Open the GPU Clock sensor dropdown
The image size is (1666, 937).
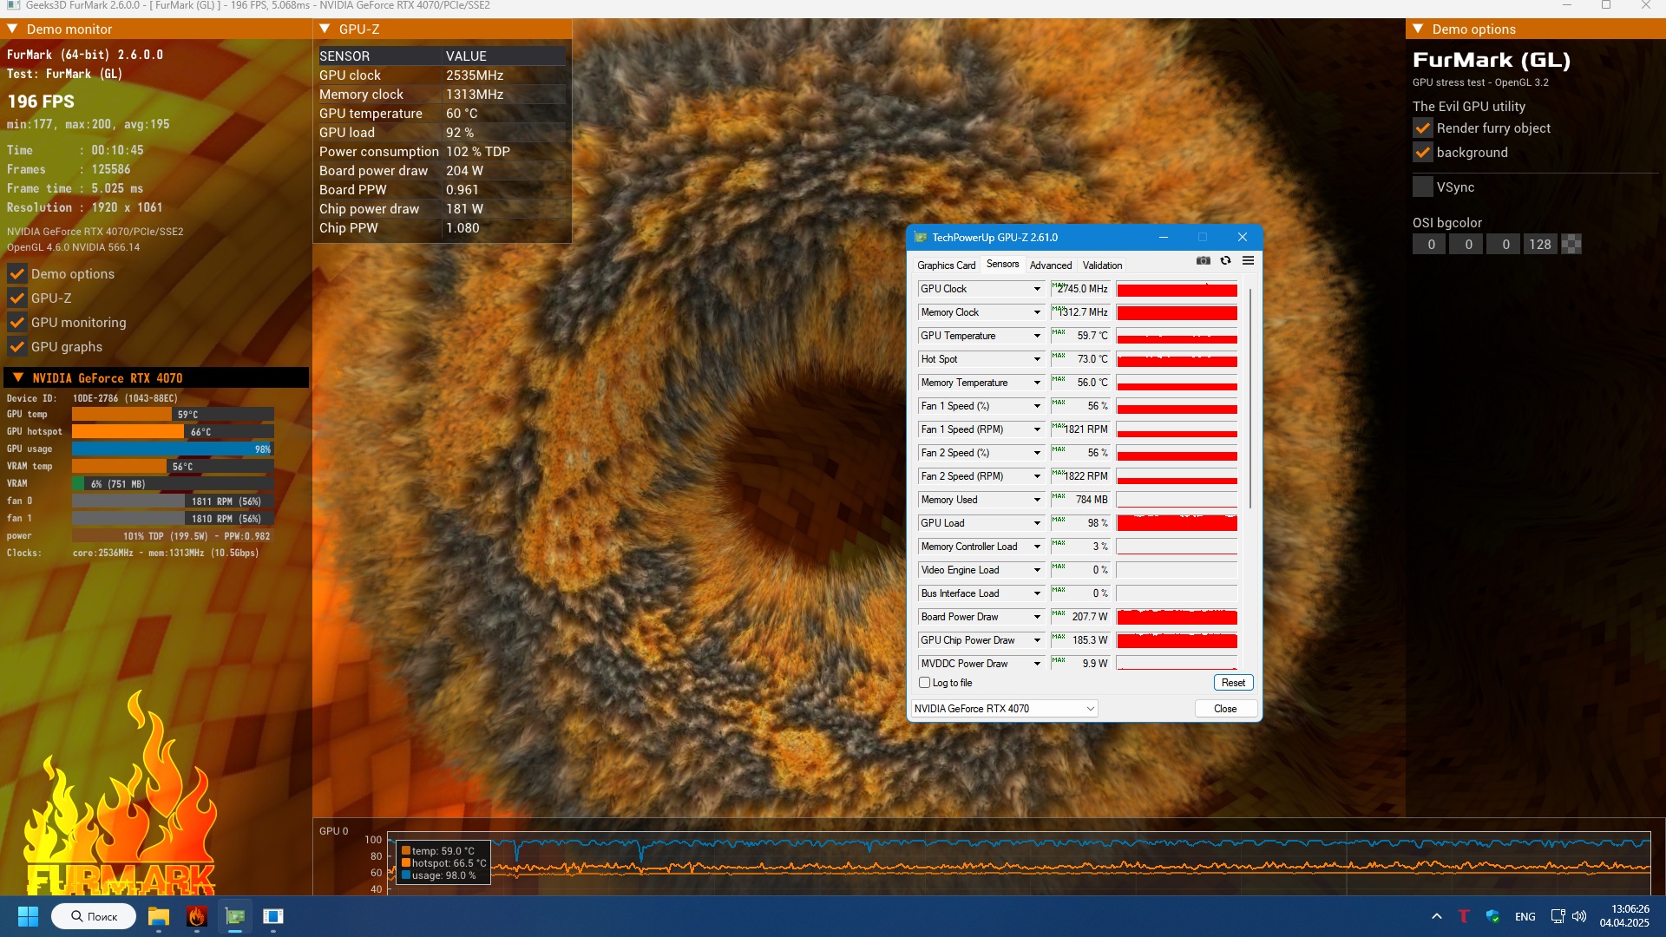(x=1036, y=289)
